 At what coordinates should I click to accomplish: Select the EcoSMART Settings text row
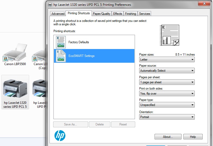click(94, 56)
